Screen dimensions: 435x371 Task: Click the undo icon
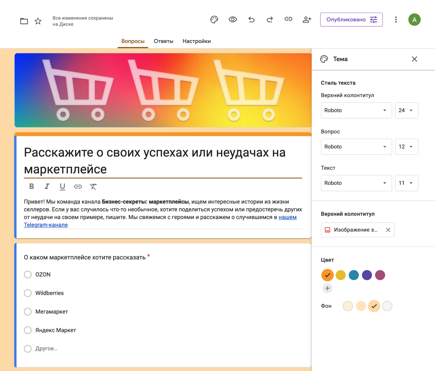tap(251, 20)
